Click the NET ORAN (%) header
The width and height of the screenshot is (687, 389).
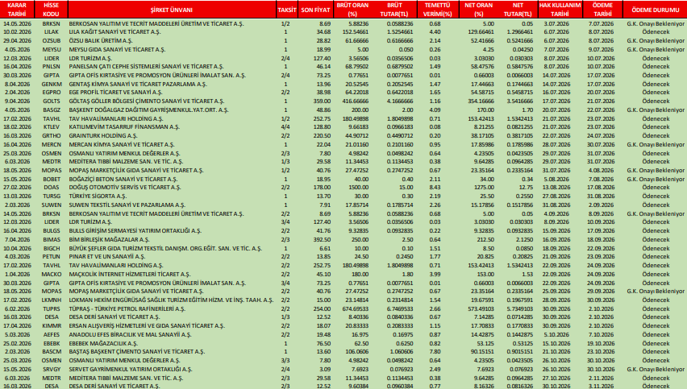click(x=478, y=10)
